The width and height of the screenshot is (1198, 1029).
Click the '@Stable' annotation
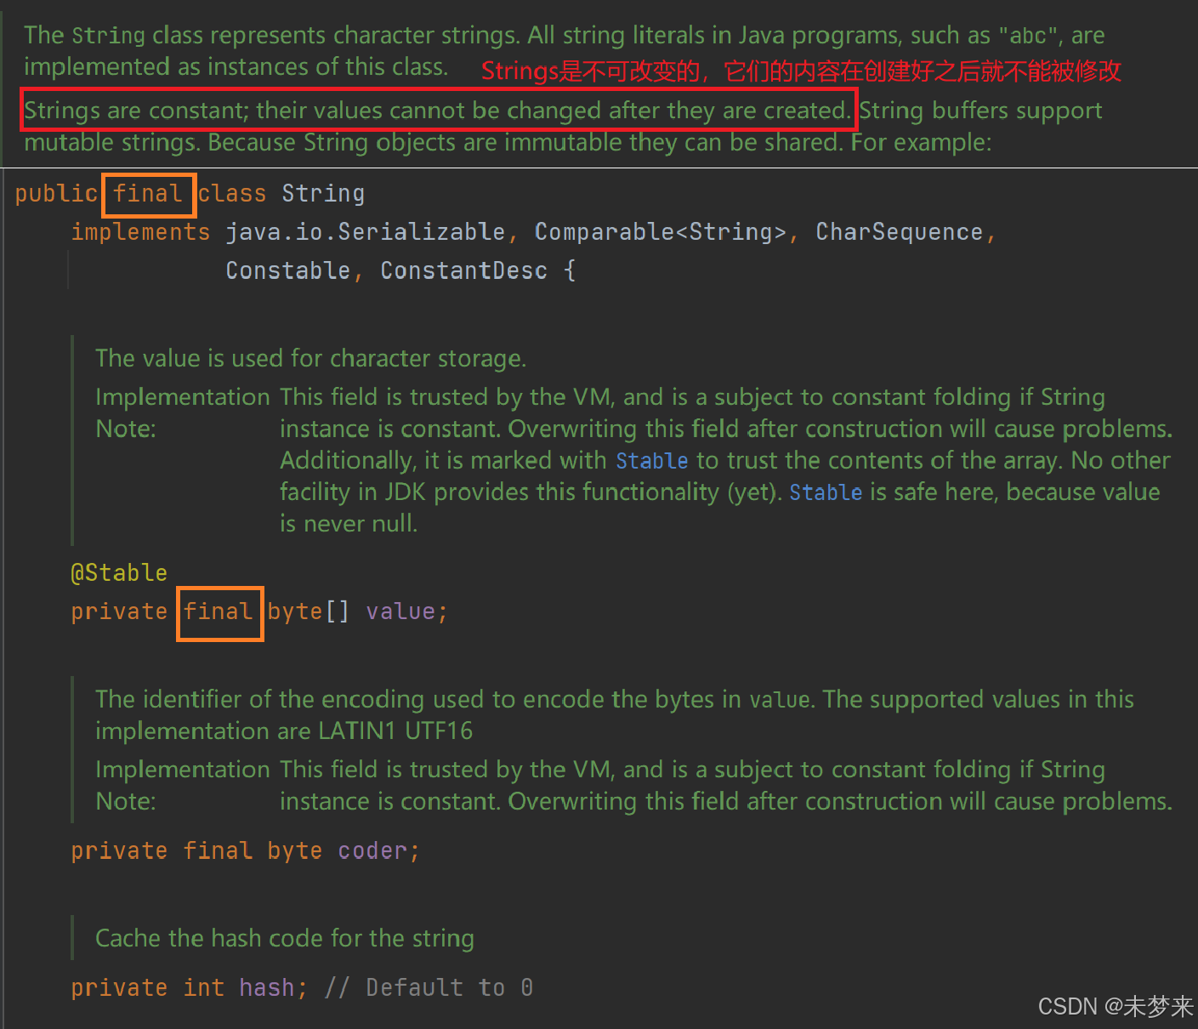[119, 573]
